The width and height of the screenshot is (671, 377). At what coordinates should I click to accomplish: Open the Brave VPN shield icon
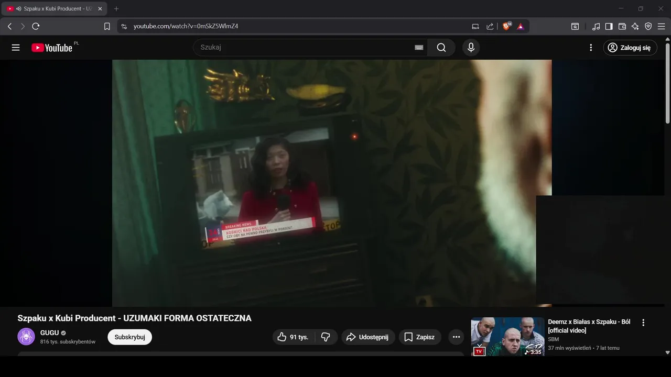[648, 26]
